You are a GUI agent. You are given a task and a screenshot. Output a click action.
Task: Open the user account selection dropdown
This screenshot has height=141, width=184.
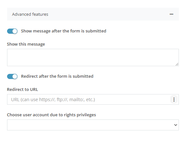coord(93,125)
